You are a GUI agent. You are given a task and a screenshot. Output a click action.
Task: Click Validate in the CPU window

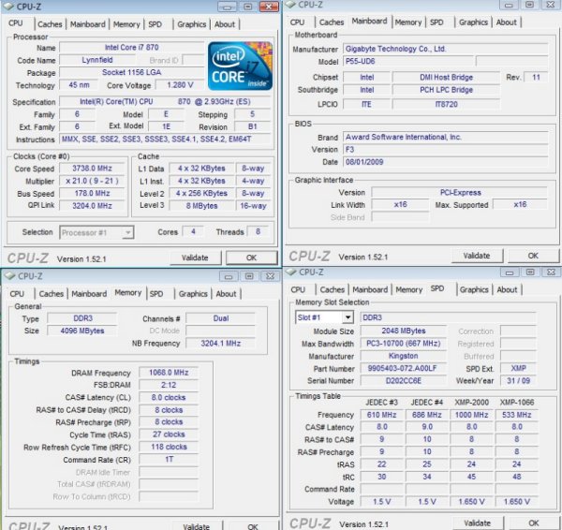pyautogui.click(x=195, y=258)
